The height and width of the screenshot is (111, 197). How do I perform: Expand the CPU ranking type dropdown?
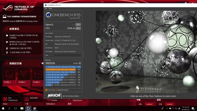click(50, 63)
